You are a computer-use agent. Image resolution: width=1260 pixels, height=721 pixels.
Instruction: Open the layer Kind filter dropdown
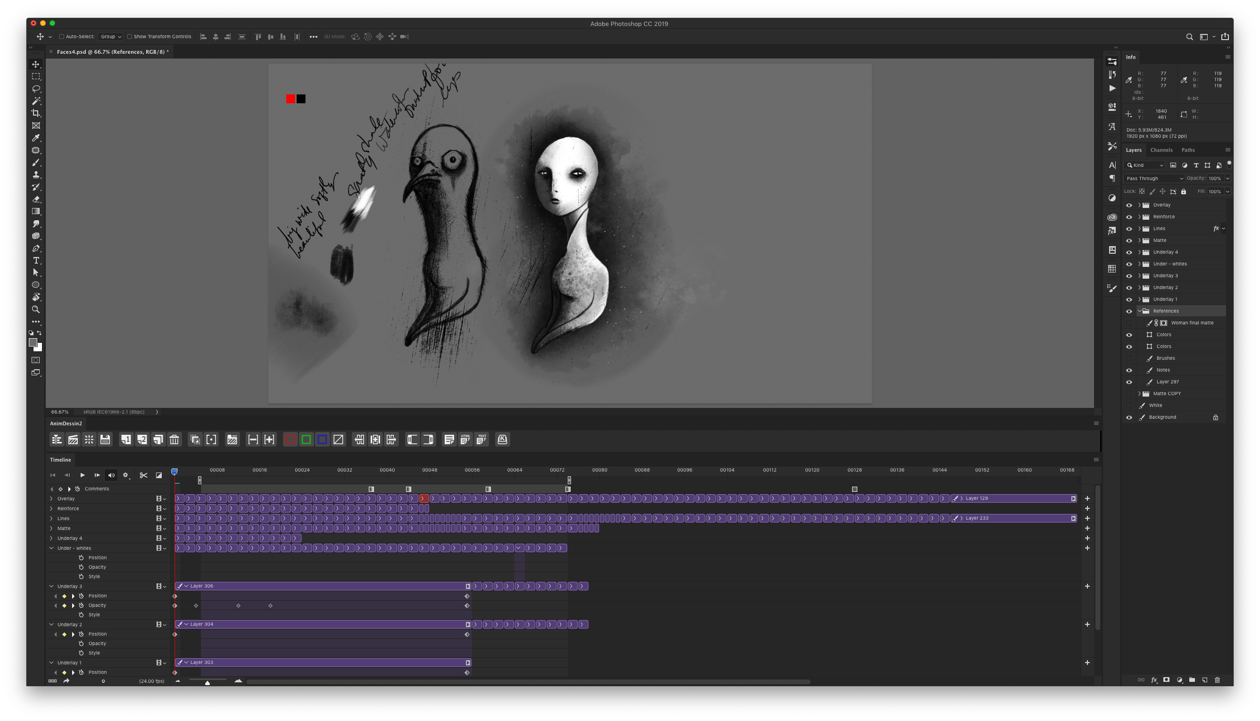pos(1144,166)
